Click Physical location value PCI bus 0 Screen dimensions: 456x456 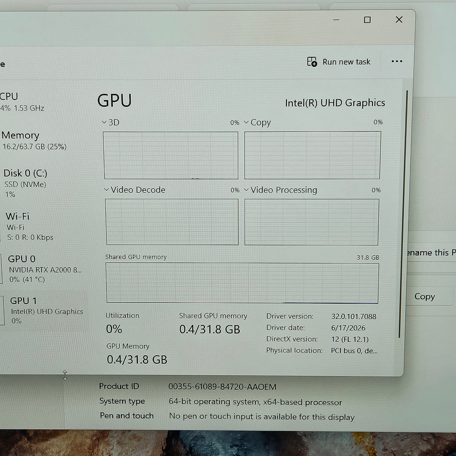click(354, 350)
